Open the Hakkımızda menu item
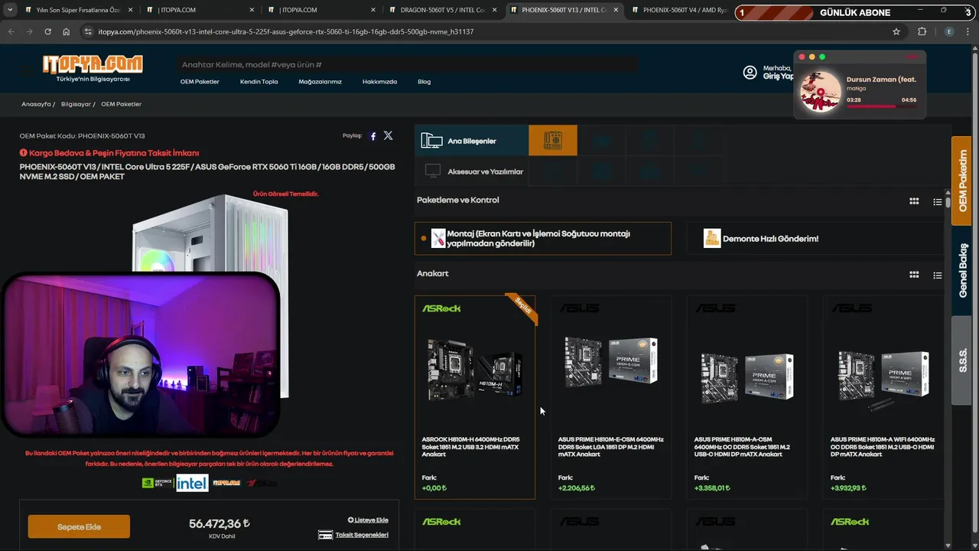979x551 pixels. 379,82
